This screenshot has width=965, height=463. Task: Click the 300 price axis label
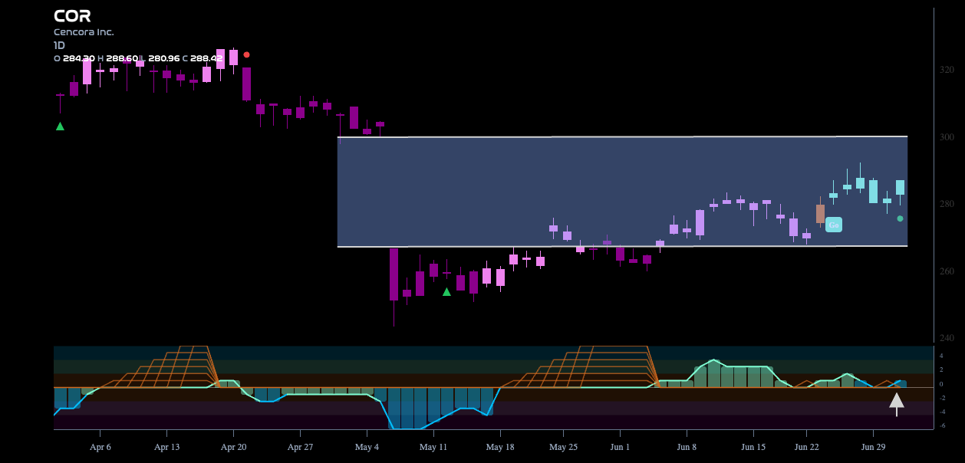947,137
